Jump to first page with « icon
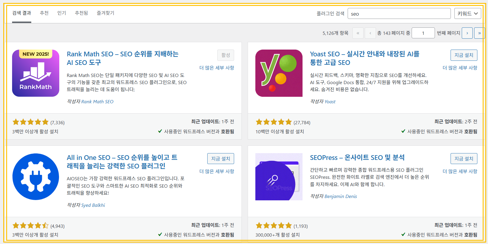488x244 pixels. (358, 33)
